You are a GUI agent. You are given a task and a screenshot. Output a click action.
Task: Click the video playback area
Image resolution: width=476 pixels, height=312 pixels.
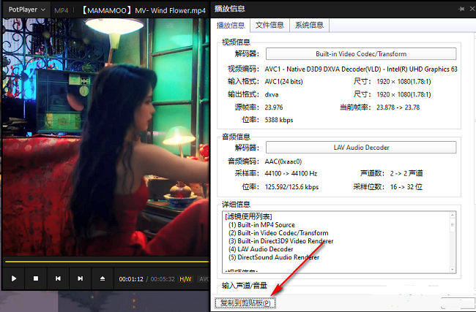pos(105,137)
